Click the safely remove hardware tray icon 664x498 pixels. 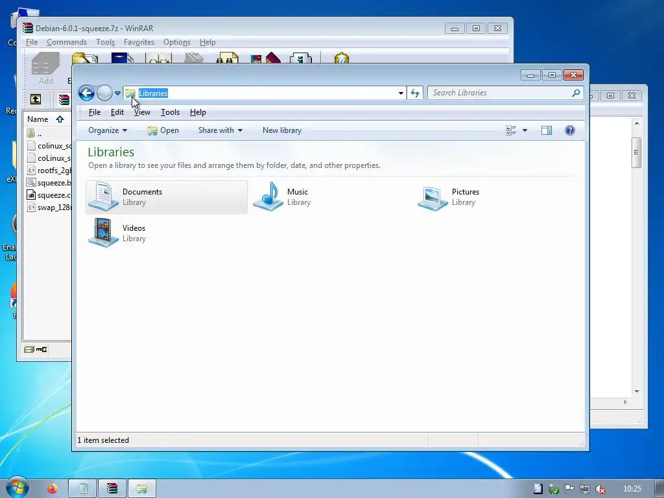pos(554,489)
